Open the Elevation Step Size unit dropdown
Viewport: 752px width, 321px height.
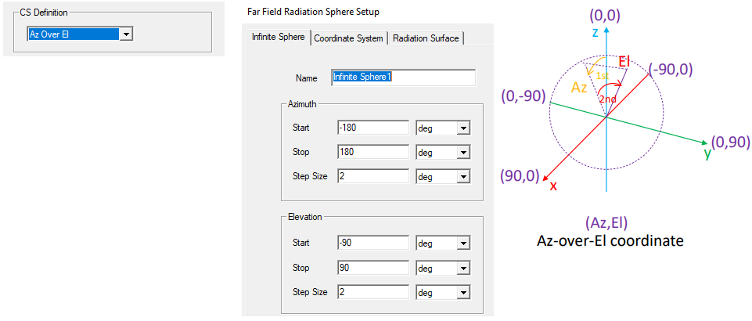463,292
